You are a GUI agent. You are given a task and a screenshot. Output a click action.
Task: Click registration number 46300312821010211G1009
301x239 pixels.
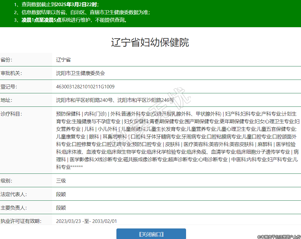click(x=85, y=87)
